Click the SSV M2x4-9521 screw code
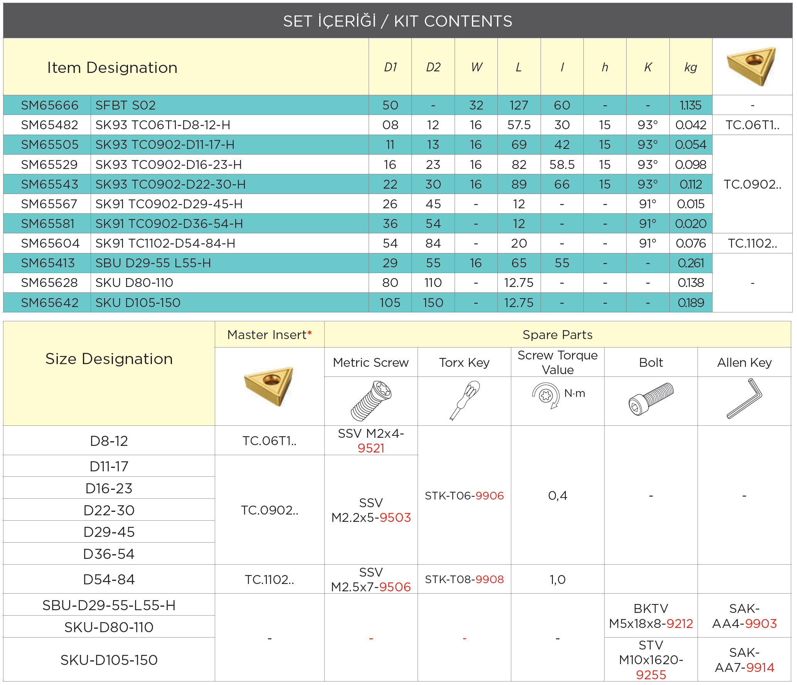This screenshot has width=797, height=685. (371, 440)
